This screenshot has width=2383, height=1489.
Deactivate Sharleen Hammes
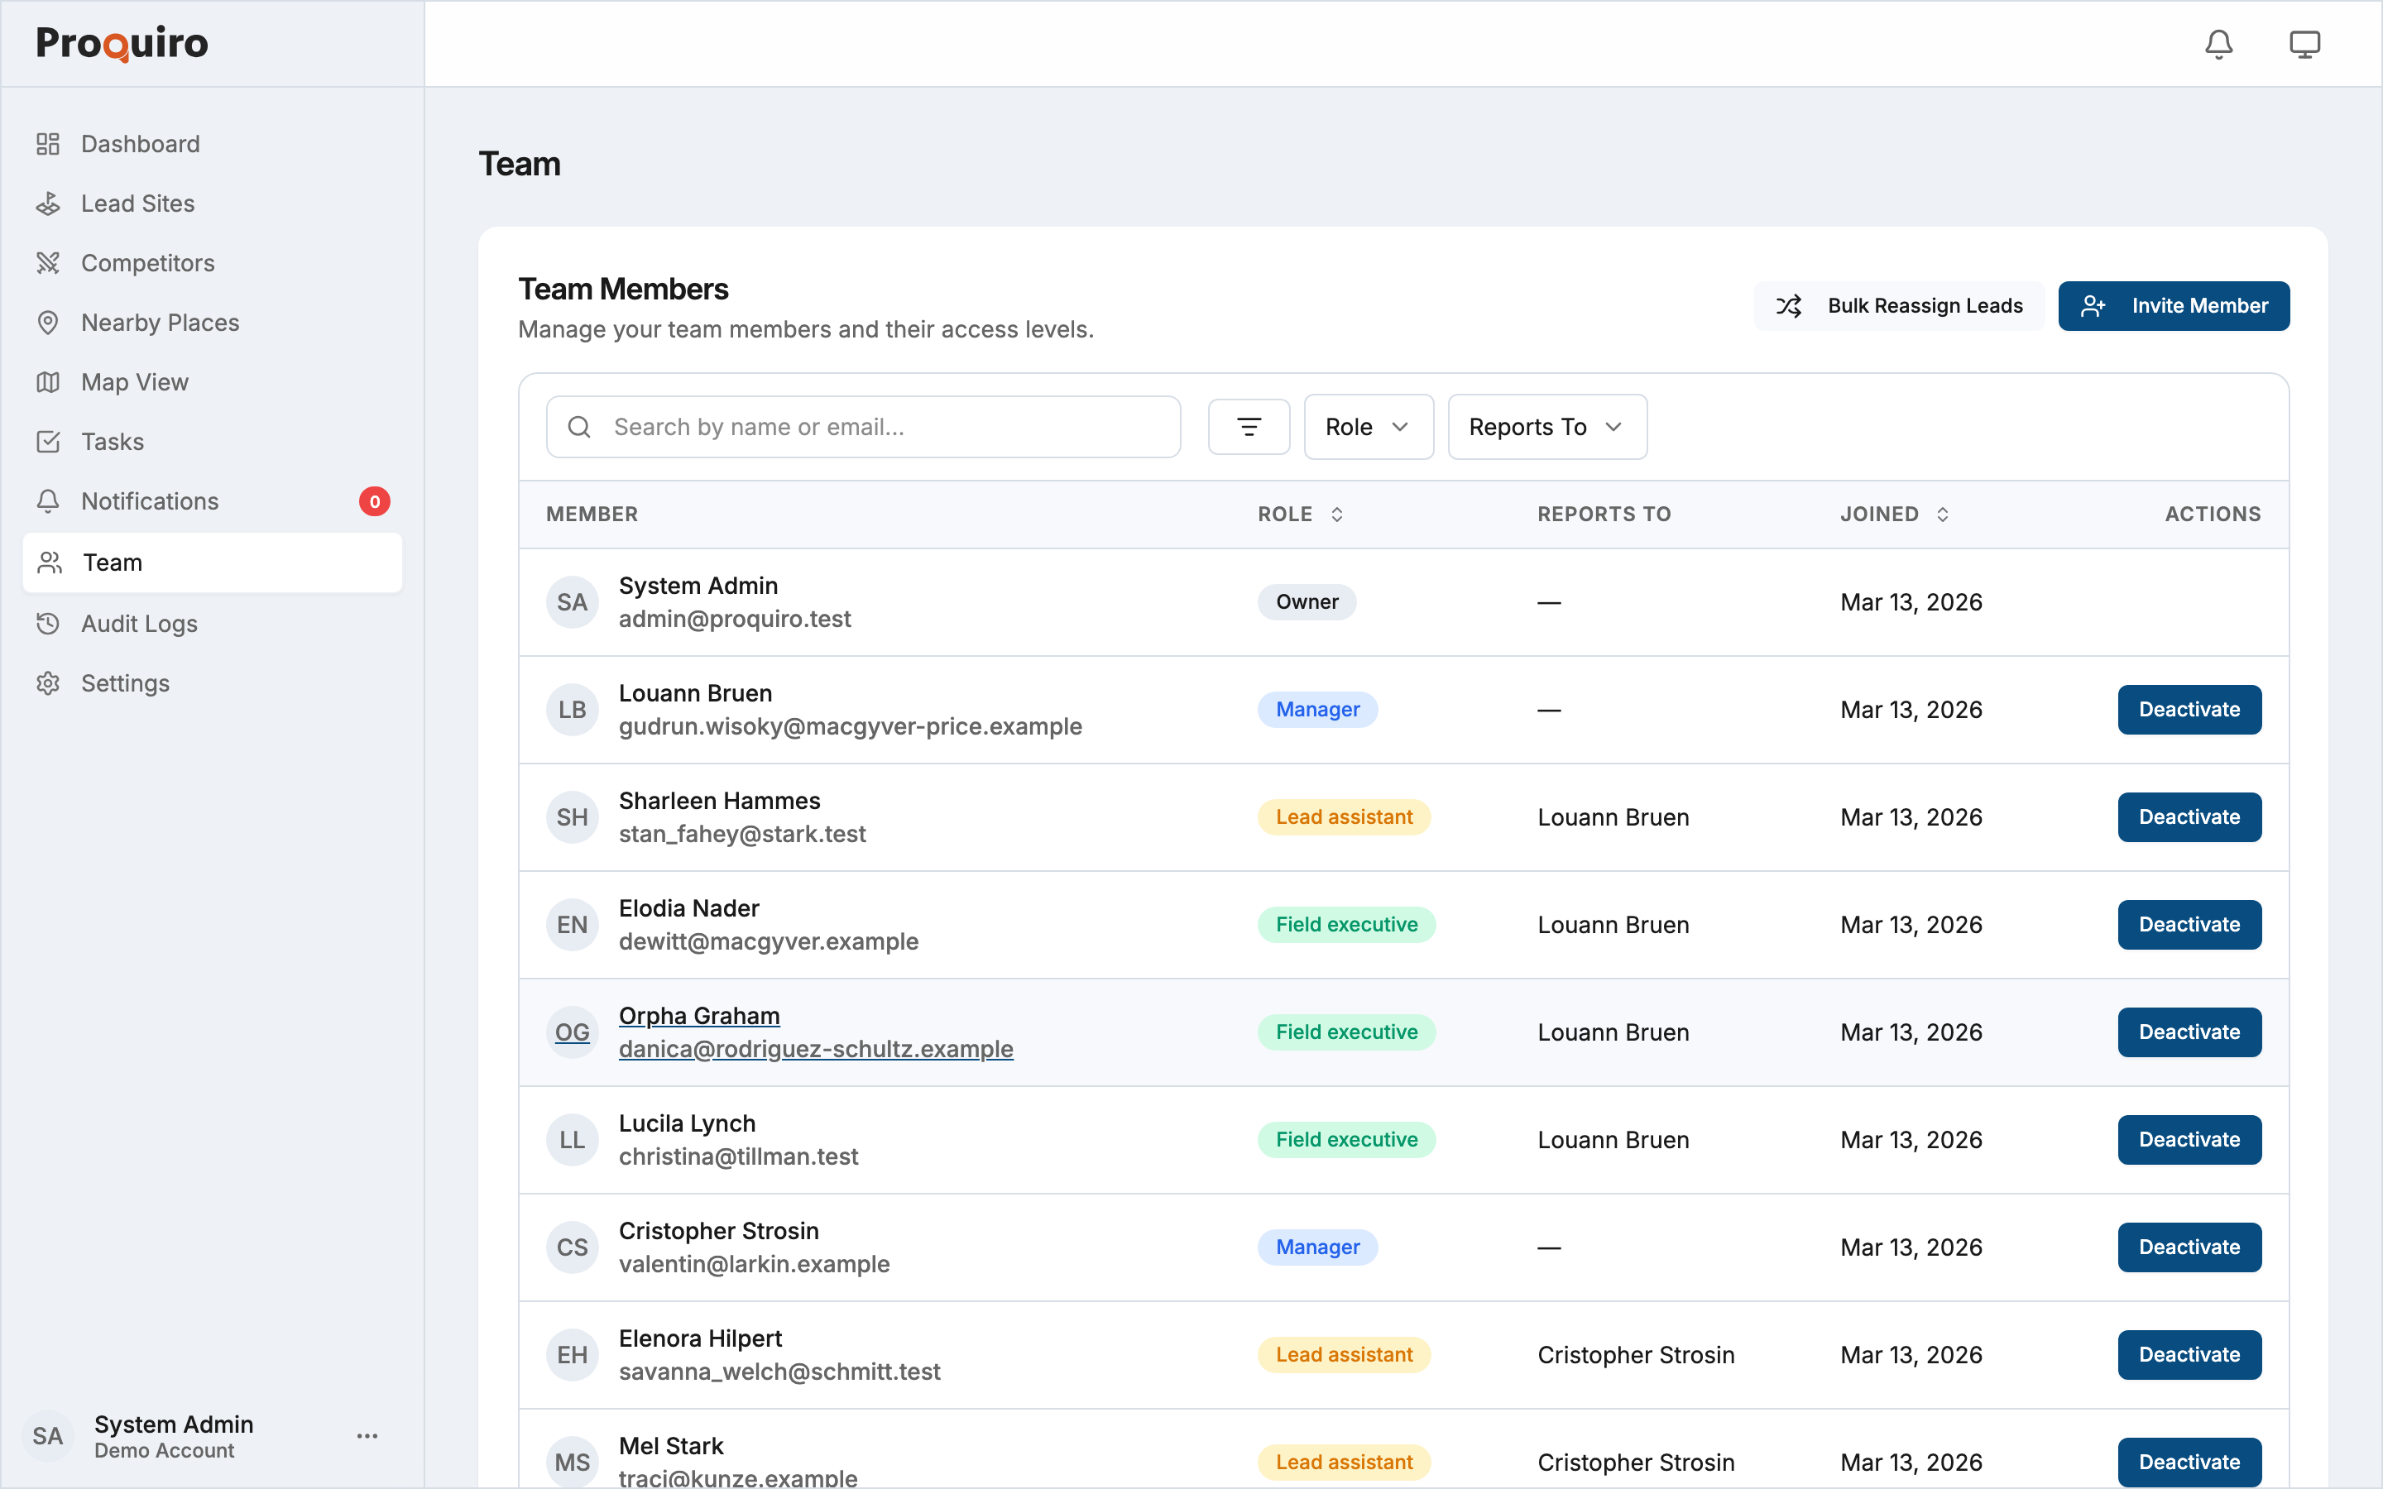pos(2188,817)
